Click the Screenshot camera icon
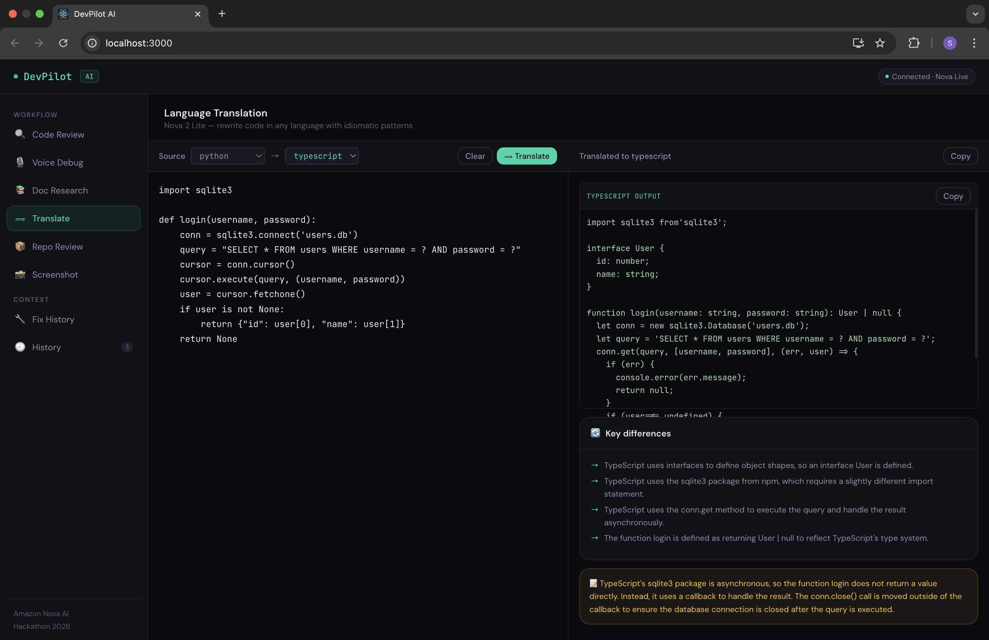The height and width of the screenshot is (640, 989). [x=20, y=274]
